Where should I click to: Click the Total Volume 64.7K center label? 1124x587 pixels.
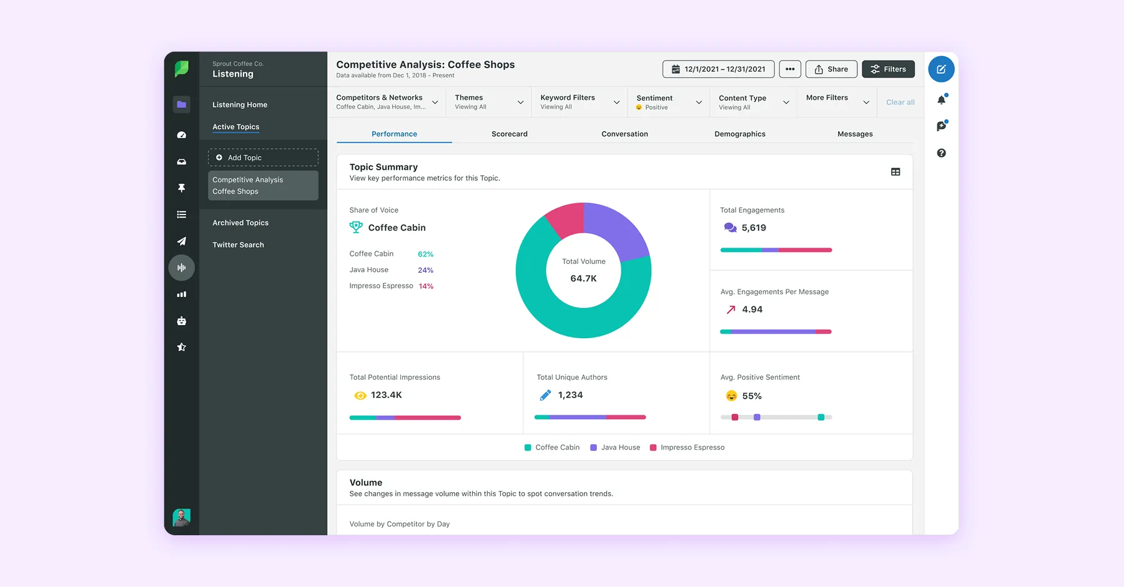tap(584, 270)
